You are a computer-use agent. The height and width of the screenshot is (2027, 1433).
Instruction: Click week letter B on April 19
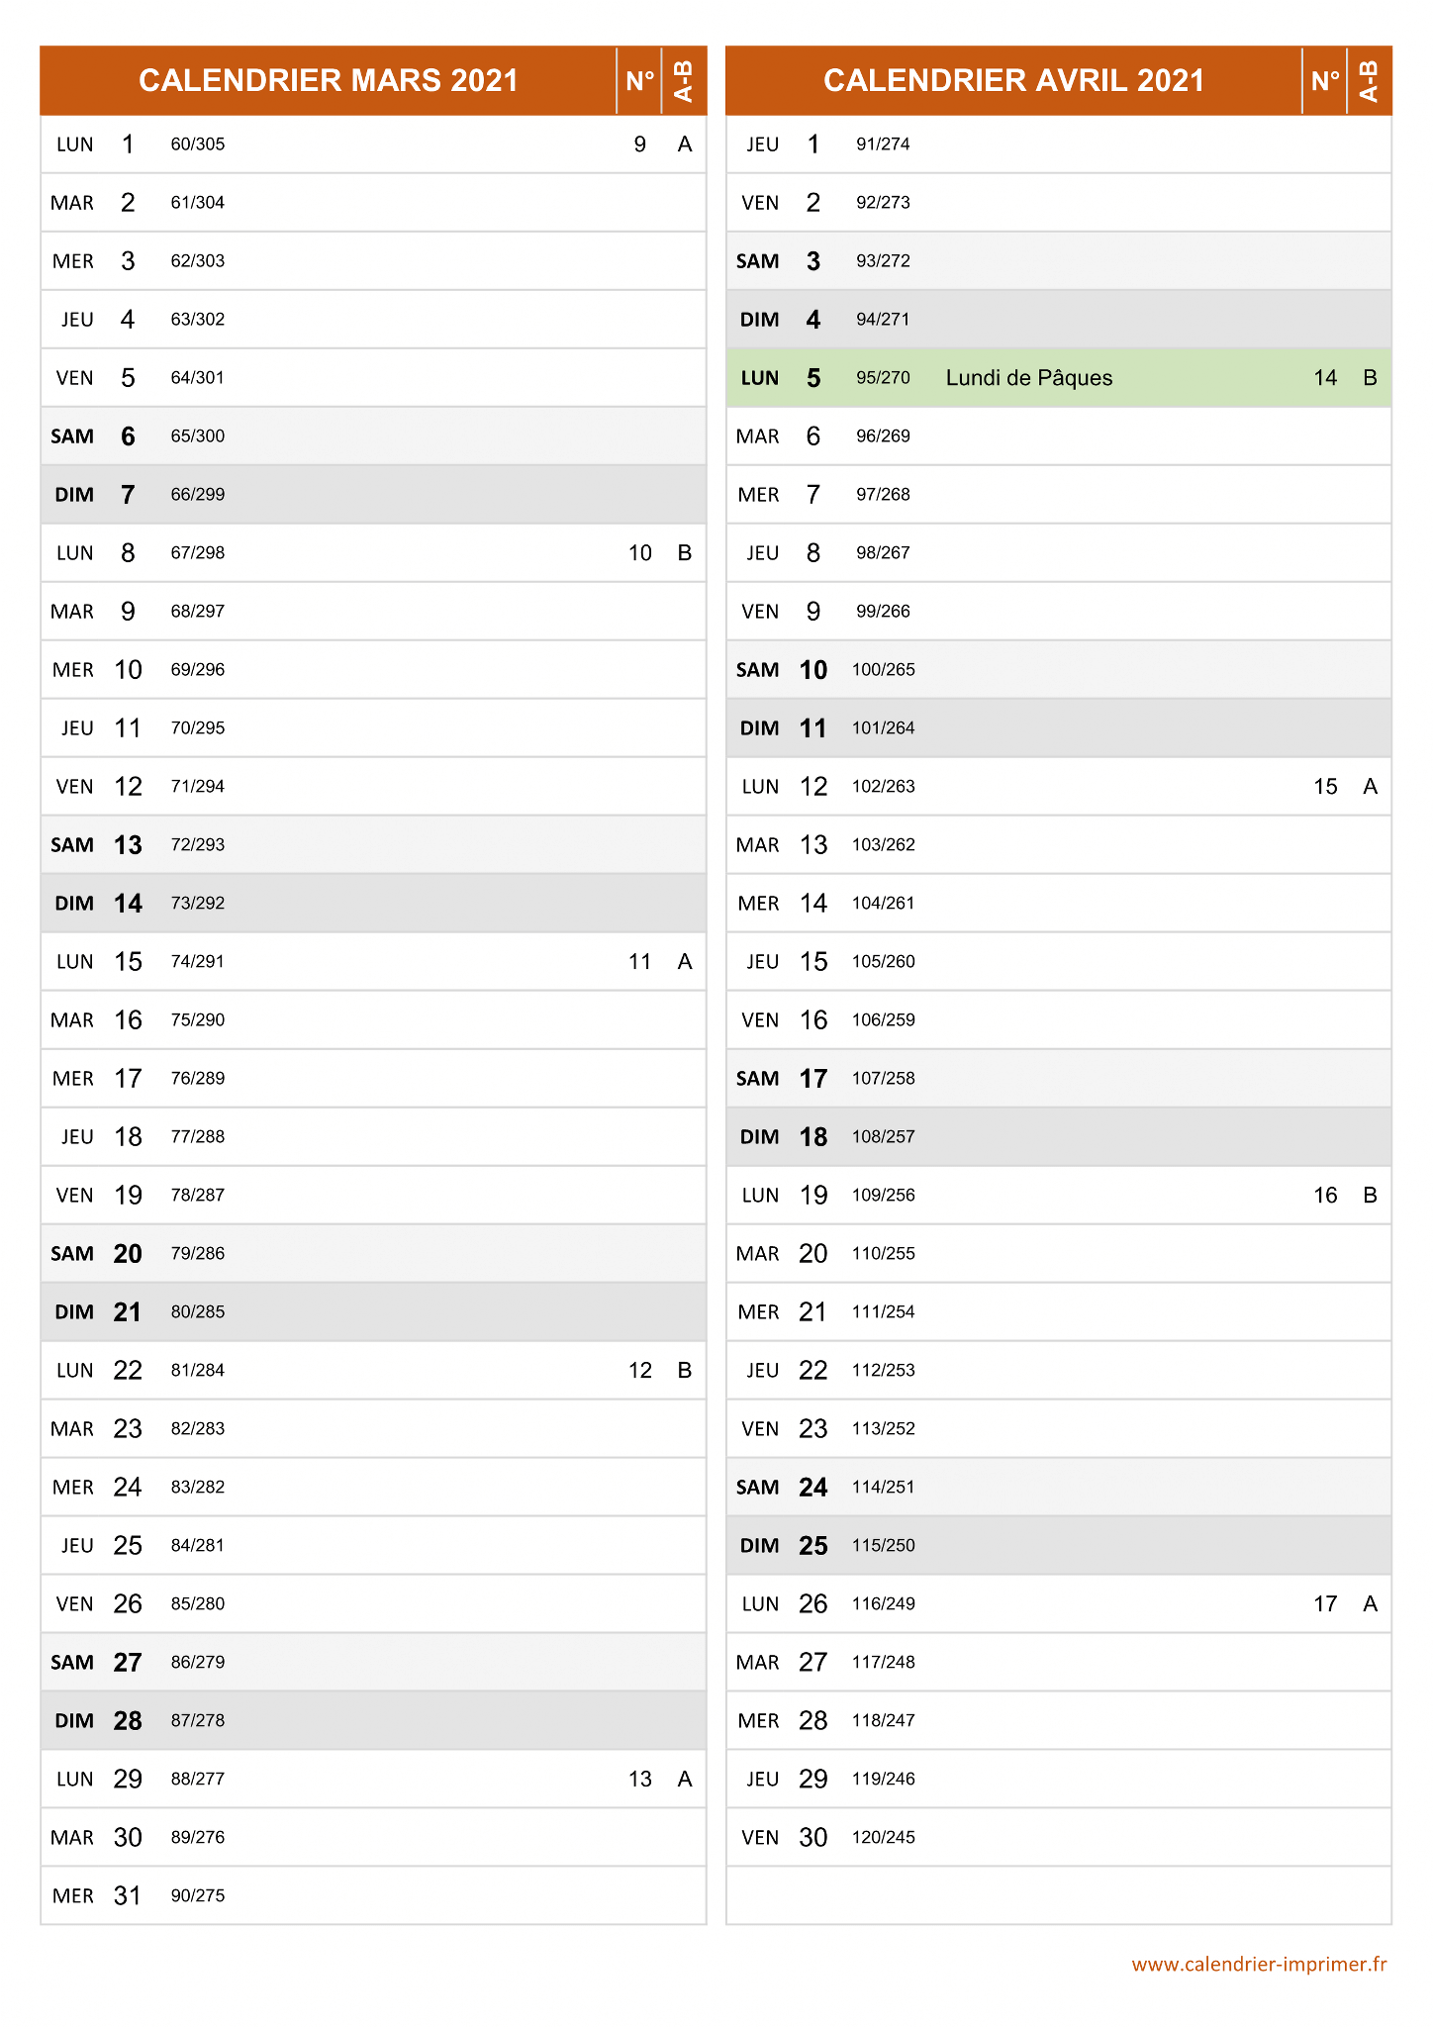coord(1370,1196)
